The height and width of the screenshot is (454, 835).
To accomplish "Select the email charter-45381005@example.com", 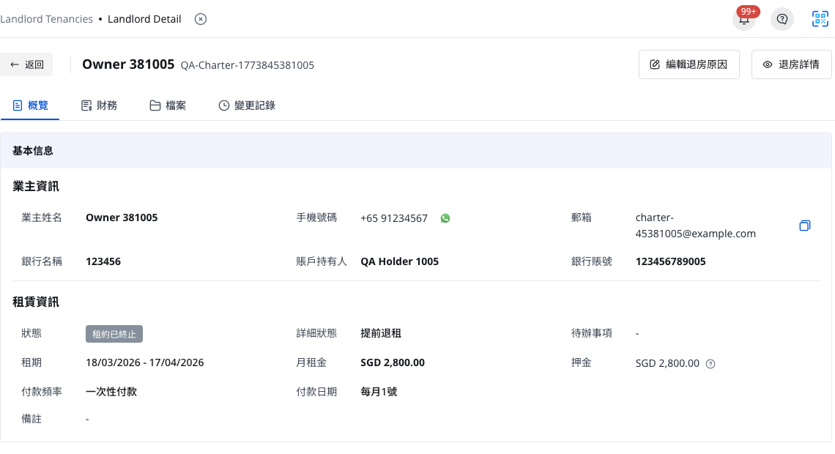I will click(x=696, y=226).
